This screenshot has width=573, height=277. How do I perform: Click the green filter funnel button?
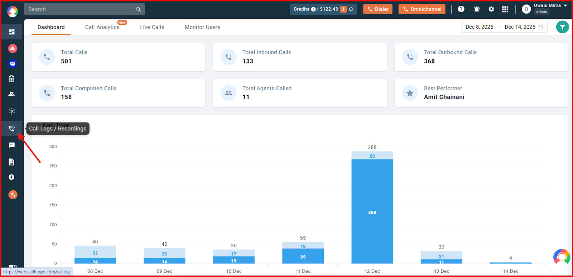click(x=563, y=27)
